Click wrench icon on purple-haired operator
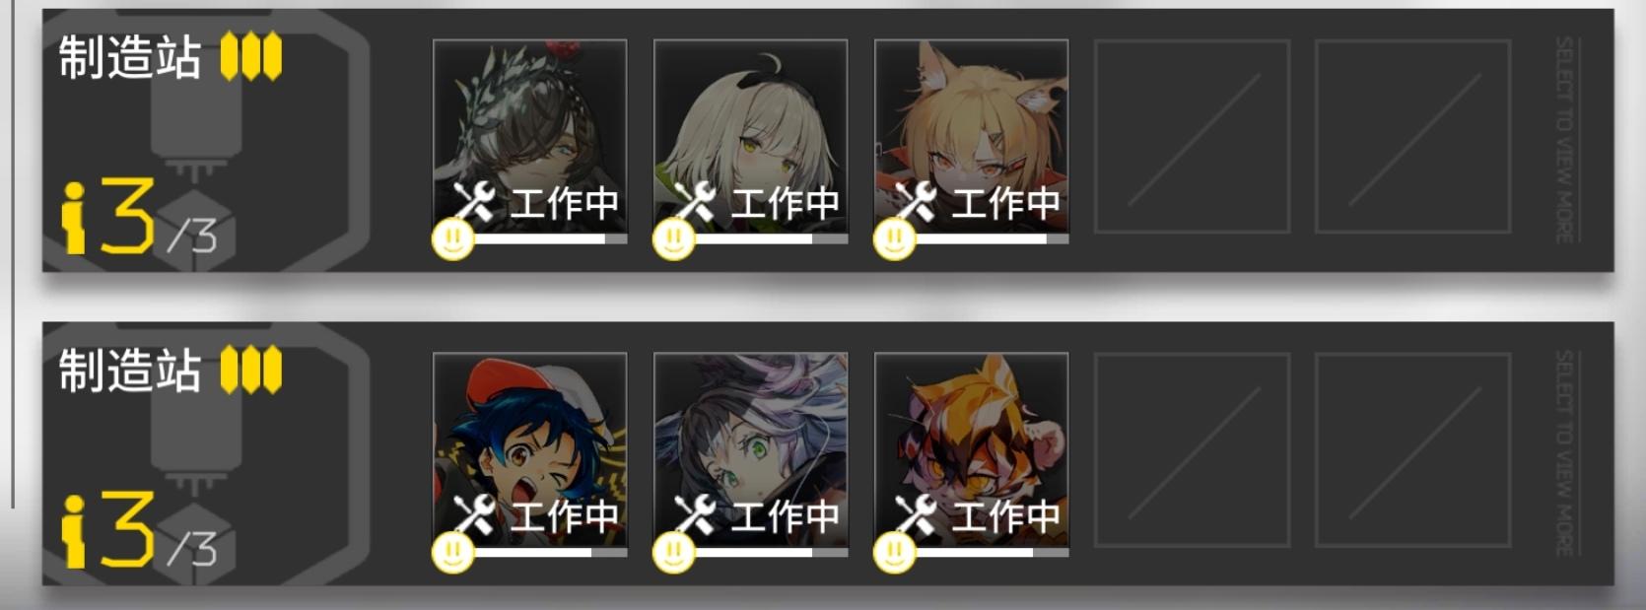The image size is (1646, 610). pos(695,515)
